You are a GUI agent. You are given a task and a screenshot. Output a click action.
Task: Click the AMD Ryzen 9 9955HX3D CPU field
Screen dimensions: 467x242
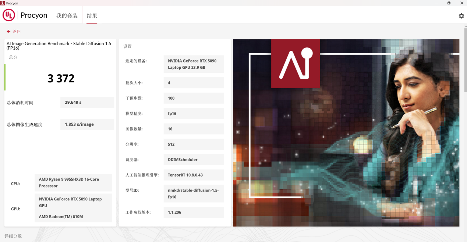click(x=73, y=182)
